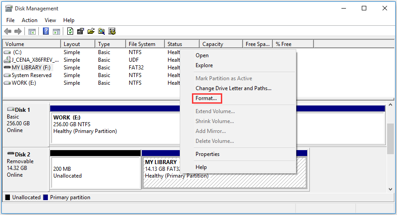Click the FAT32 file system cell
The image size is (397, 215).
(136, 68)
